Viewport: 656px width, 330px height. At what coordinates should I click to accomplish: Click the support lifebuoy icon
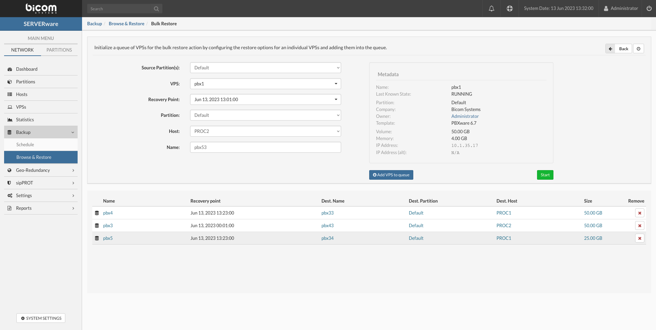(x=509, y=8)
